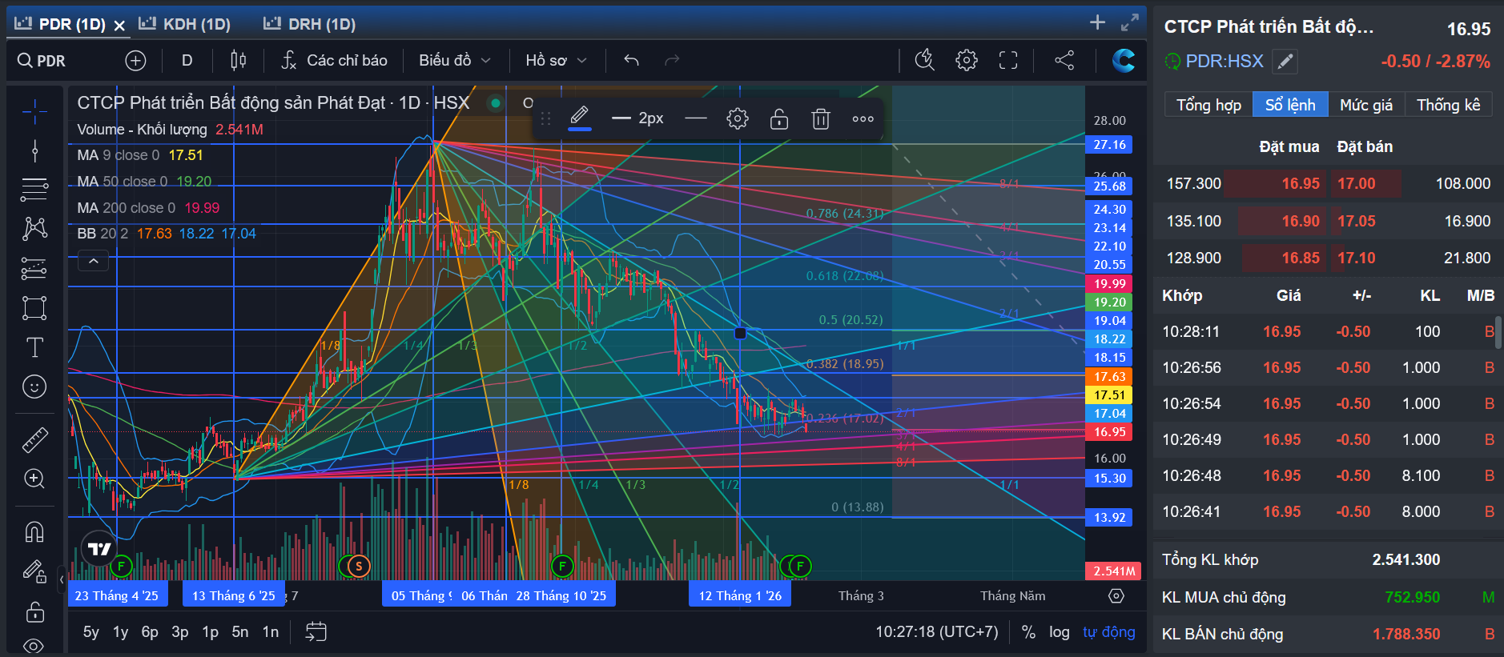Pick a line style in floating toolbar
The height and width of the screenshot is (657, 1504).
click(697, 119)
